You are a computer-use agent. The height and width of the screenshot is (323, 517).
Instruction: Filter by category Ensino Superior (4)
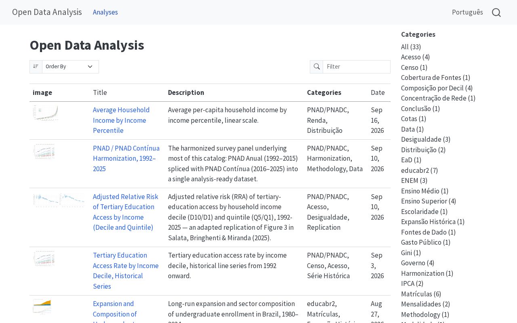coord(429,201)
